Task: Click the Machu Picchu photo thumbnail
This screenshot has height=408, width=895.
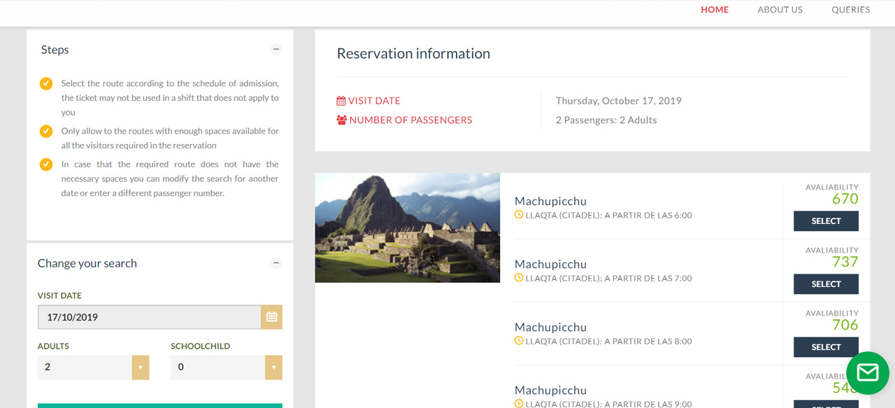Action: (408, 227)
